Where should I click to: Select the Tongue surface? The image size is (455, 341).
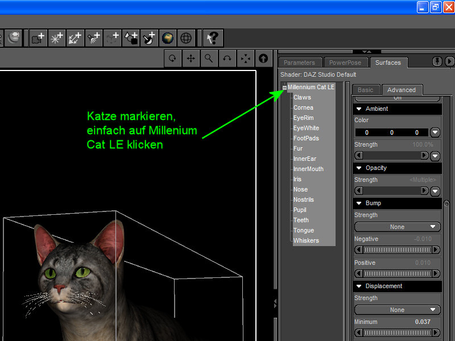[x=304, y=230]
